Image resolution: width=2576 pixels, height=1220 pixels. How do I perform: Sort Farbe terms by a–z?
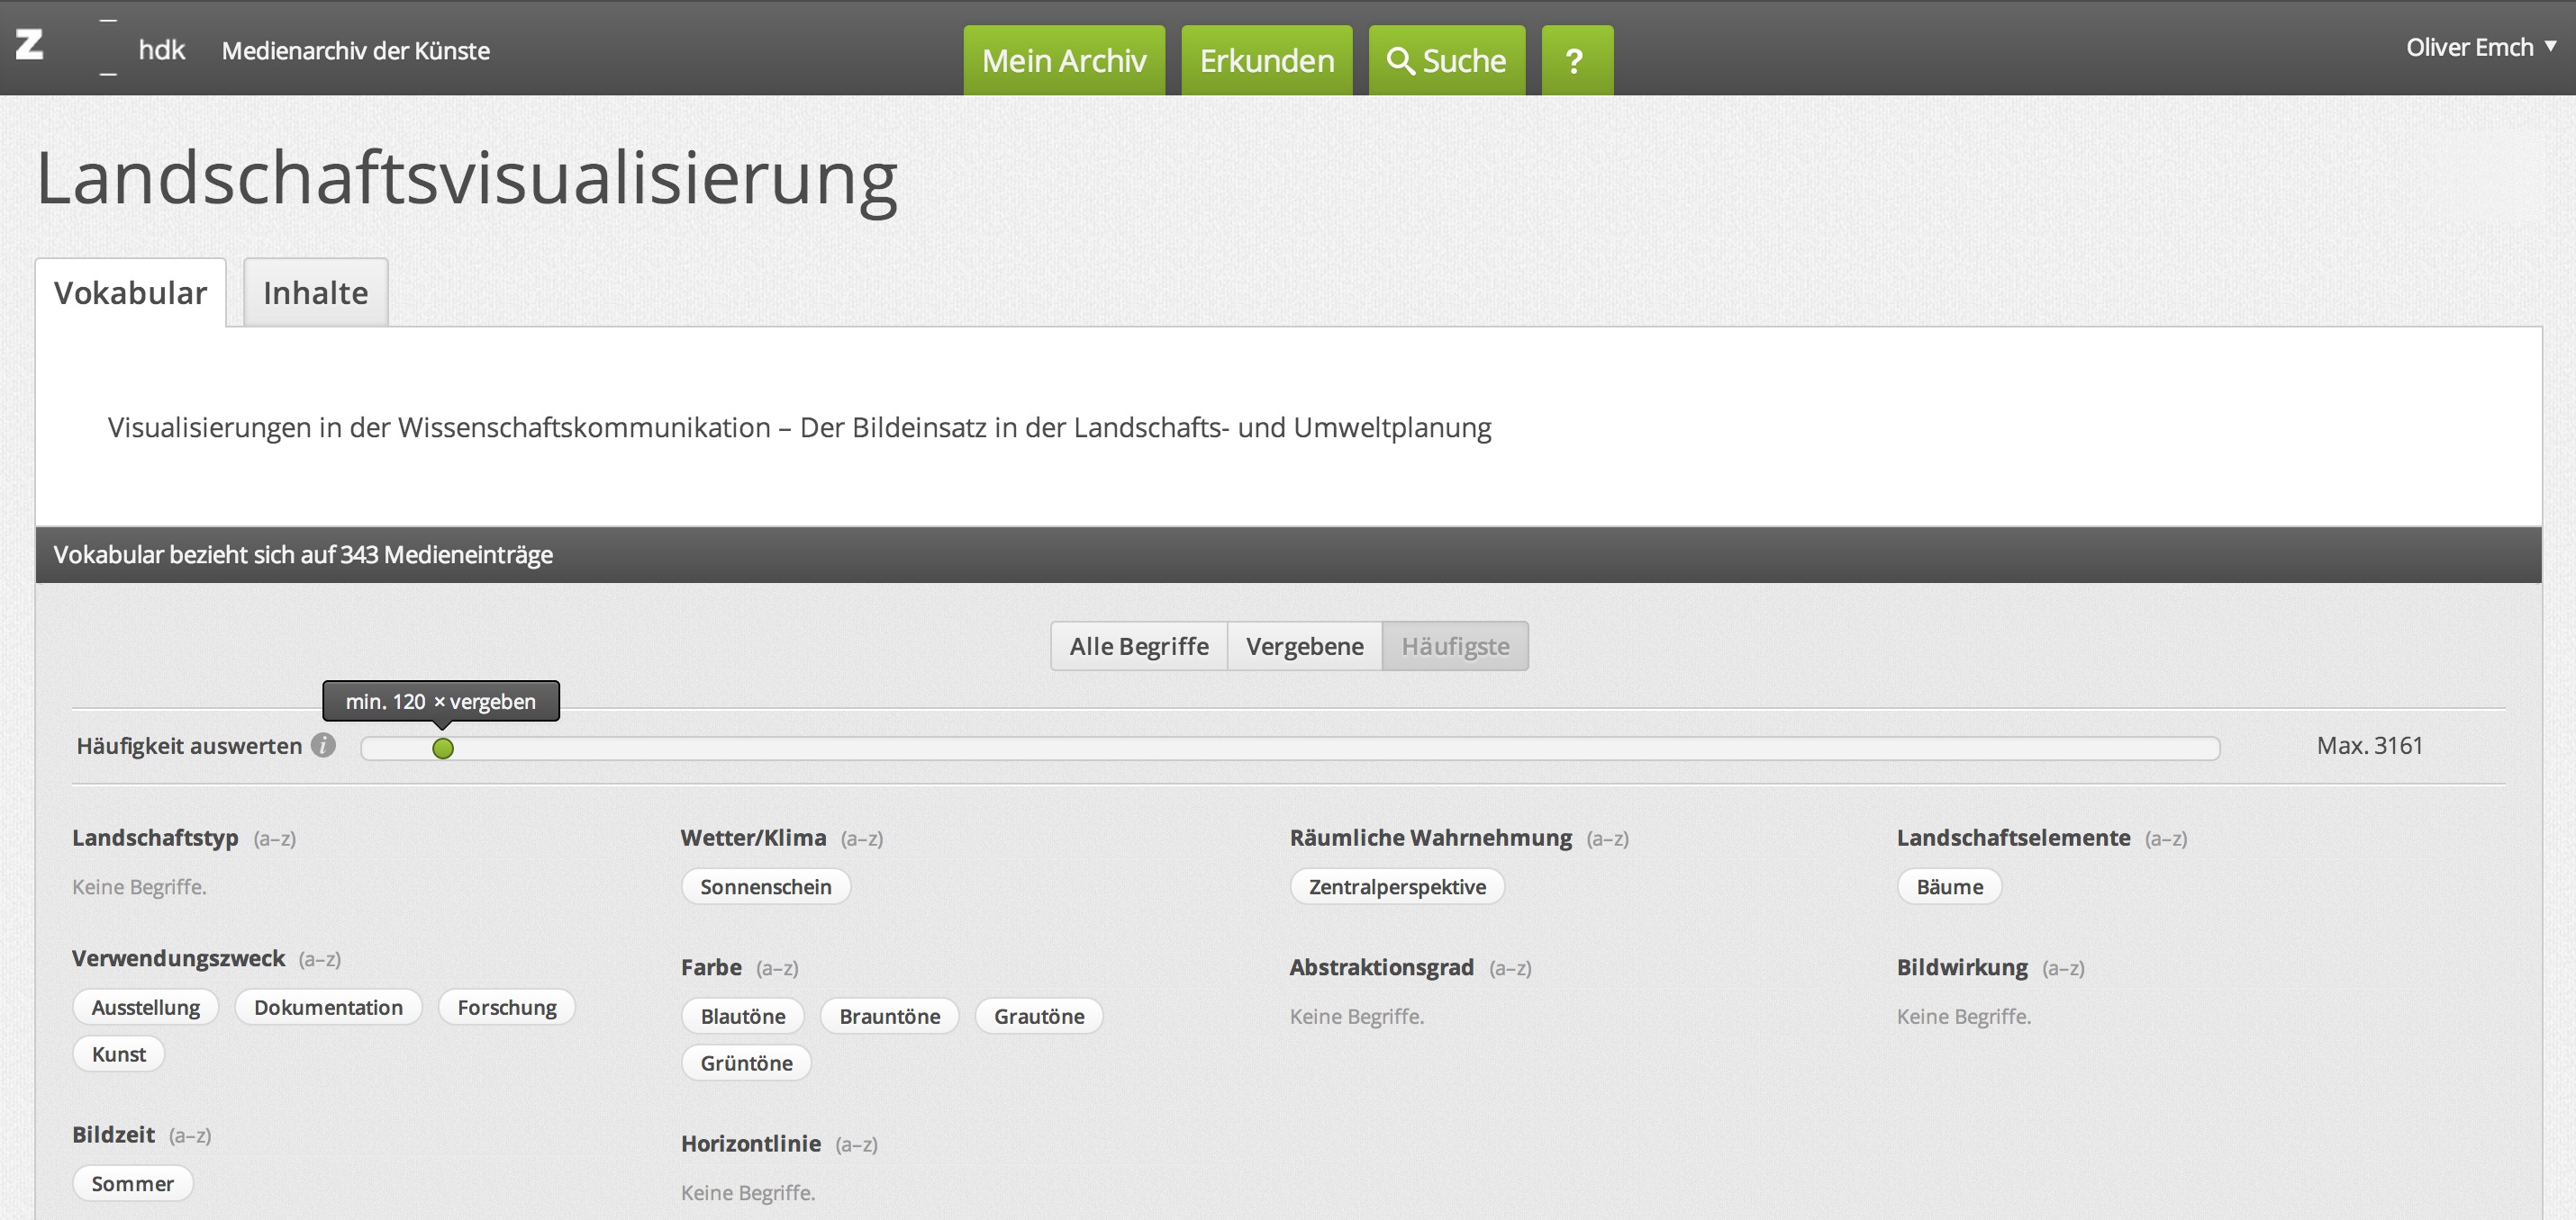[776, 968]
